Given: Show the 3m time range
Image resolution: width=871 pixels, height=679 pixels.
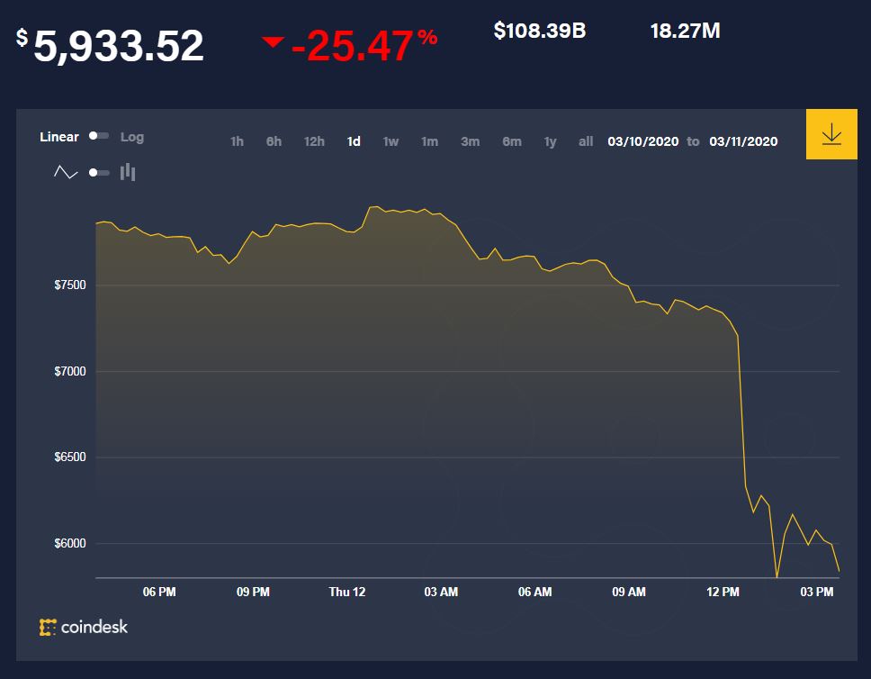Looking at the screenshot, I should point(470,141).
